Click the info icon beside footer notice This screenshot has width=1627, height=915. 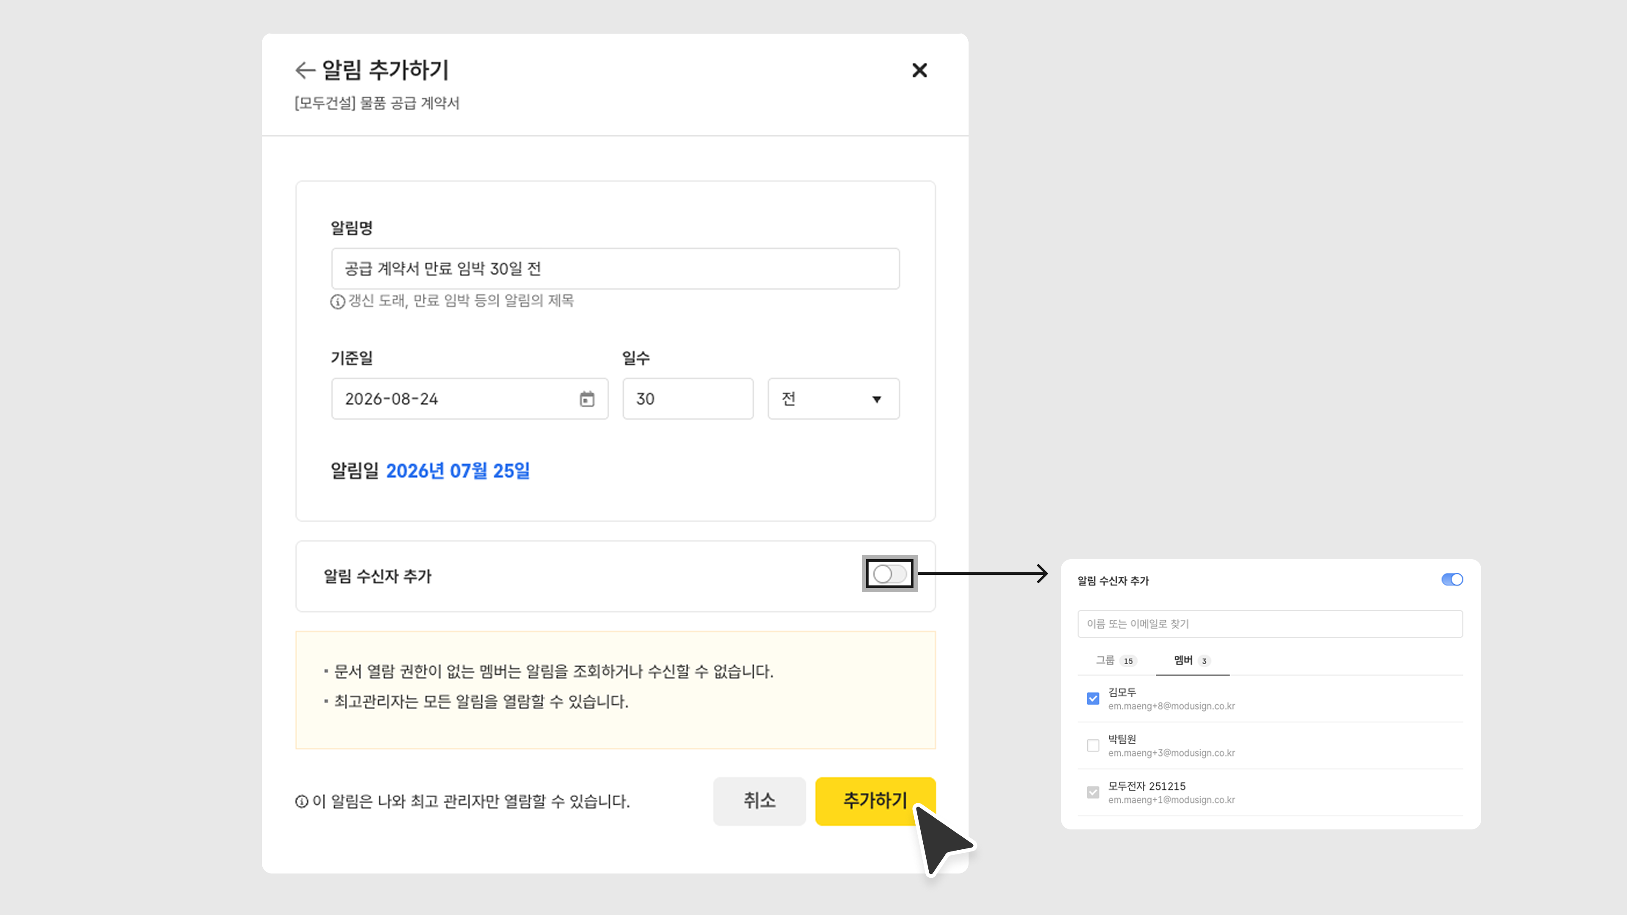tap(301, 801)
